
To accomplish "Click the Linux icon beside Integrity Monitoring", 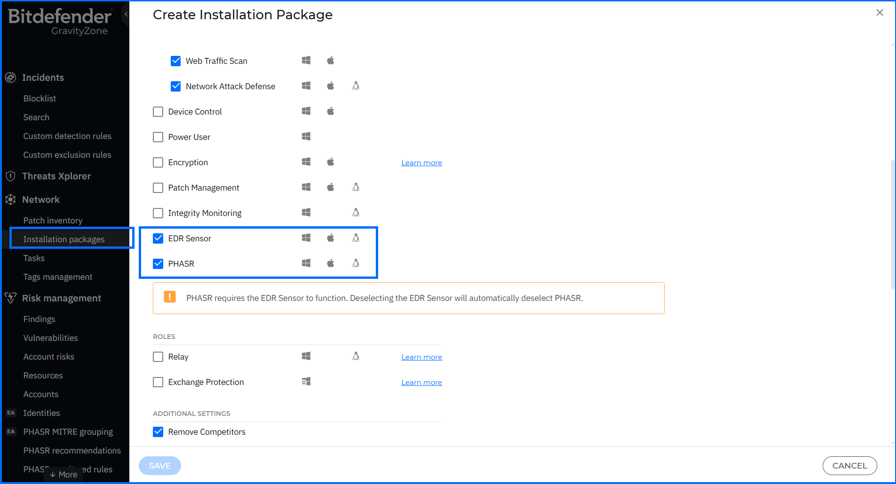I will 356,213.
